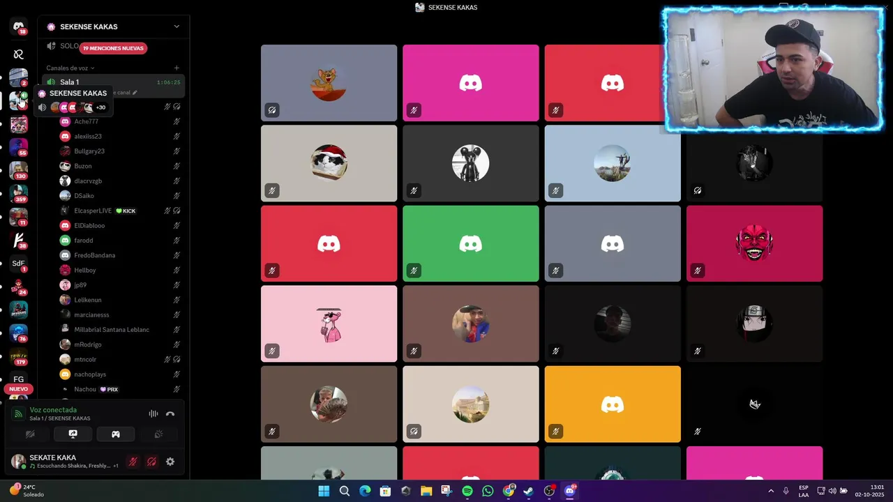The height and width of the screenshot is (502, 893).
Task: Open the Tom and Jerry avatar video tile
Action: coord(329,83)
